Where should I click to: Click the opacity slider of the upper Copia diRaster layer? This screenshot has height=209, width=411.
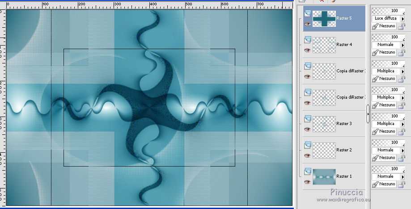coord(388,63)
